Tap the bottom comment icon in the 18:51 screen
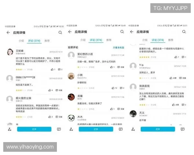The width and height of the screenshot is (194, 155). [182, 129]
